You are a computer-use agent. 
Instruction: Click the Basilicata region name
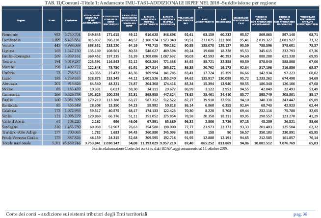click(x=10, y=105)
